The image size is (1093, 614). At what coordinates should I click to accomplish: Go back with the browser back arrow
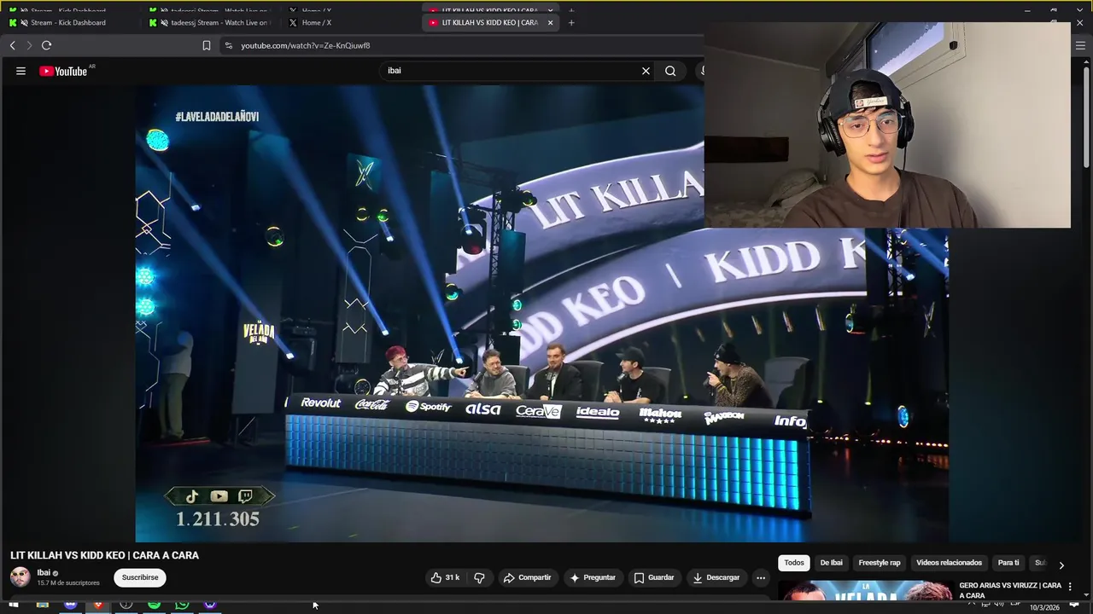pos(12,45)
